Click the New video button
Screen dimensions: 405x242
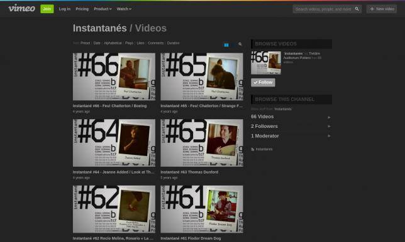(382, 9)
